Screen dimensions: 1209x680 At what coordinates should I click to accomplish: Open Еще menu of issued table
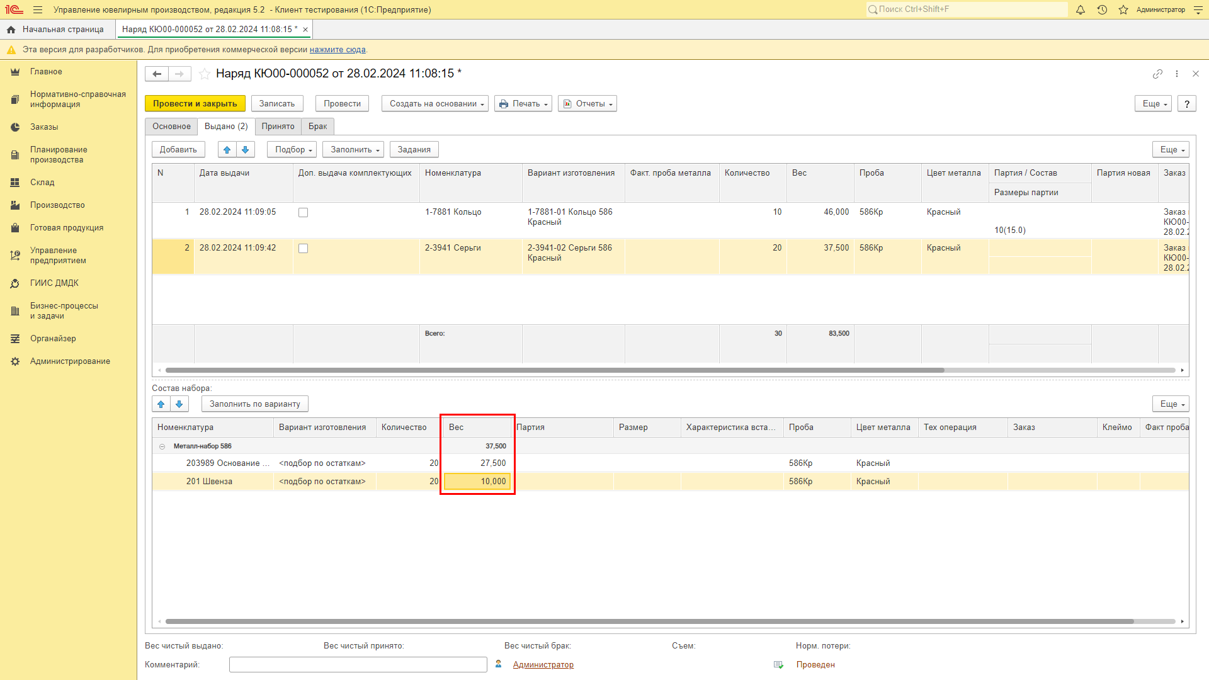point(1171,149)
